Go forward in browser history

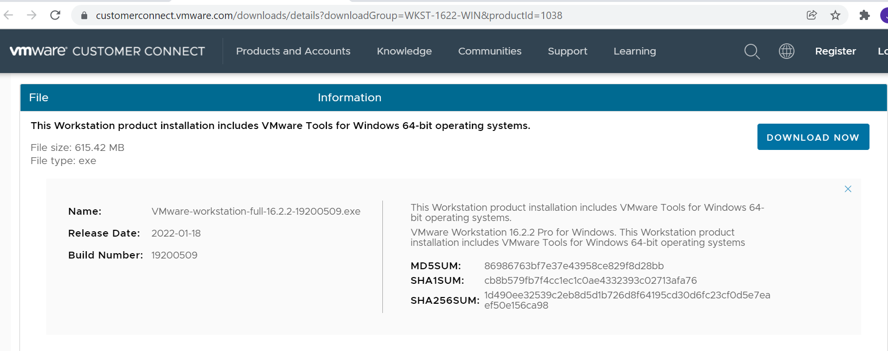tap(32, 15)
